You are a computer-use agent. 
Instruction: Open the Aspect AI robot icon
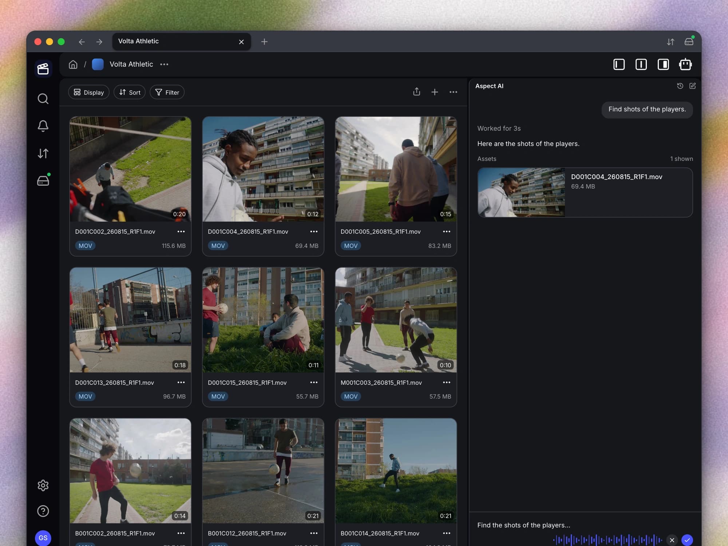click(685, 64)
